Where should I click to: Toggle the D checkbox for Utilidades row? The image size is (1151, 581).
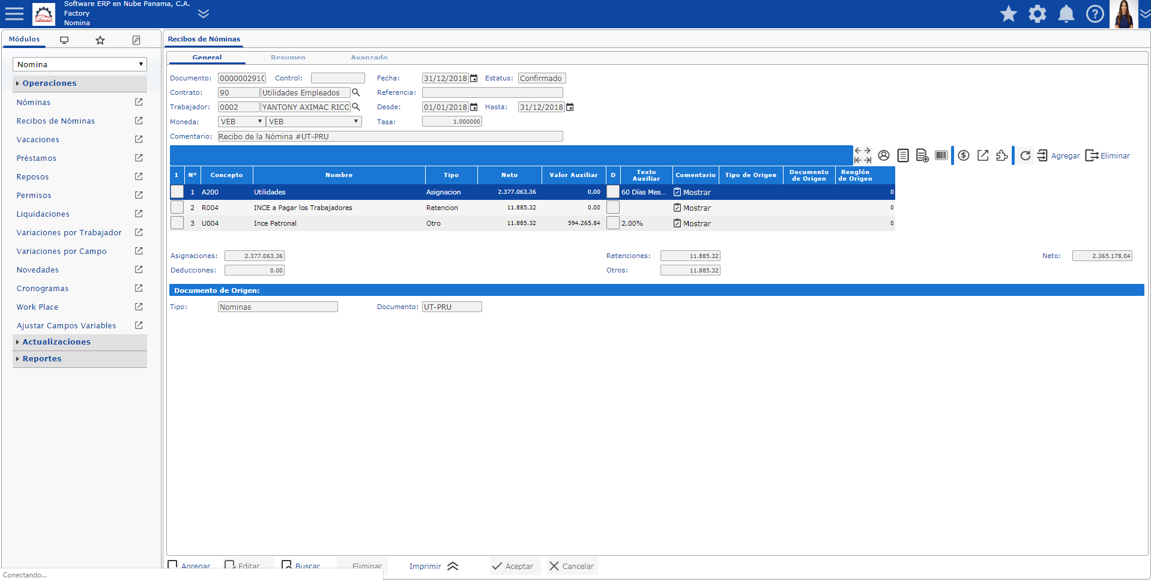pyautogui.click(x=613, y=191)
